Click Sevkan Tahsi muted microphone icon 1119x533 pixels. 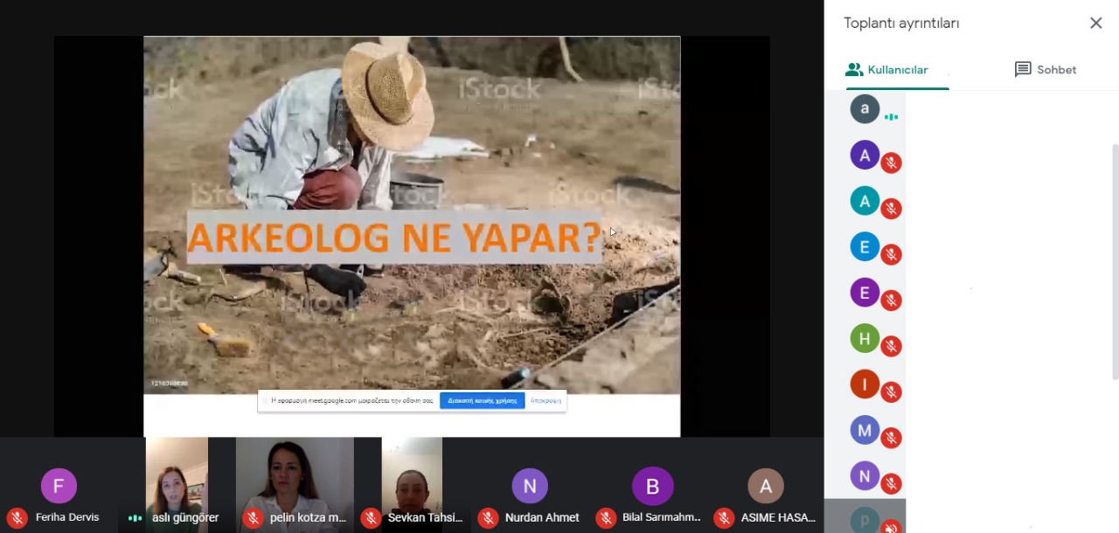pos(371,518)
